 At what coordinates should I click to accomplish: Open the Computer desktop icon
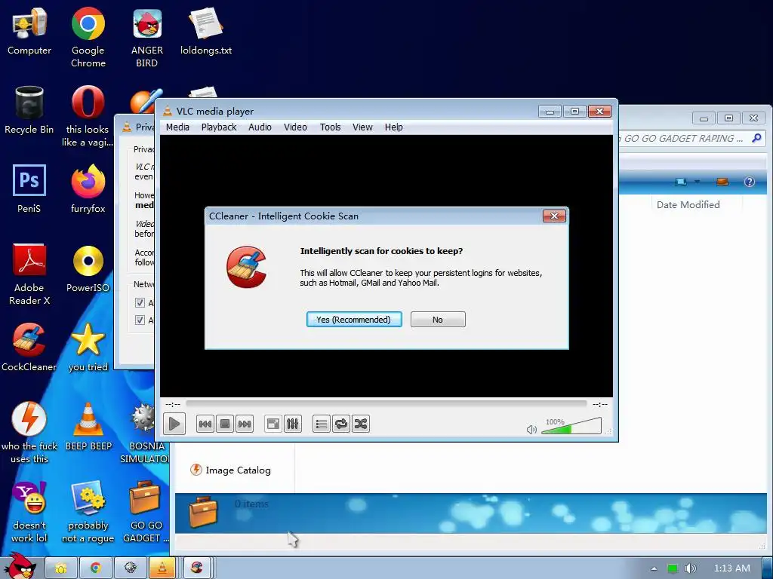pos(29,31)
